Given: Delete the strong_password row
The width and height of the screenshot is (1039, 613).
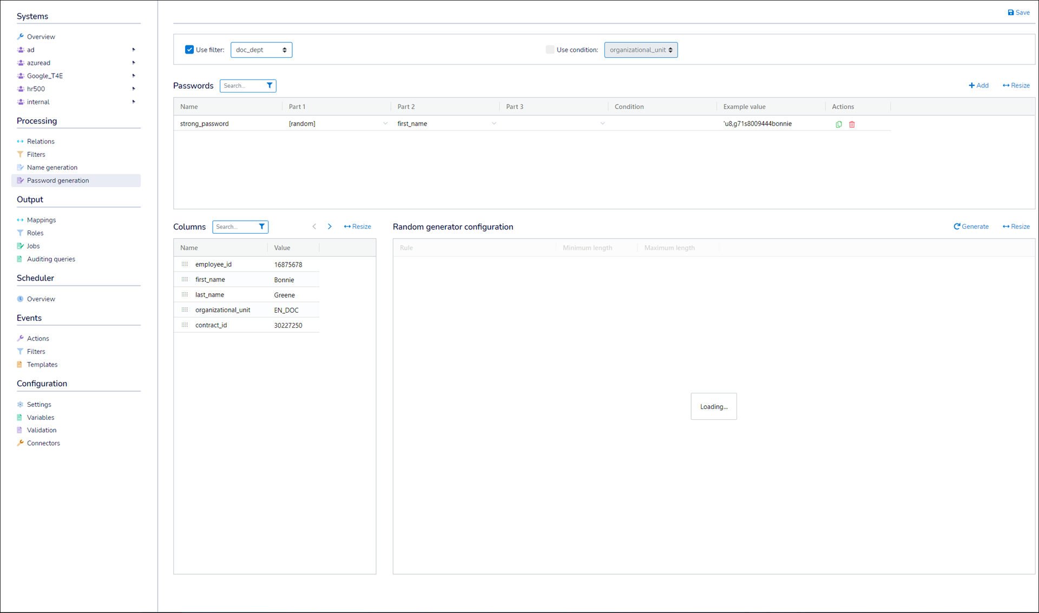Looking at the screenshot, I should point(852,124).
